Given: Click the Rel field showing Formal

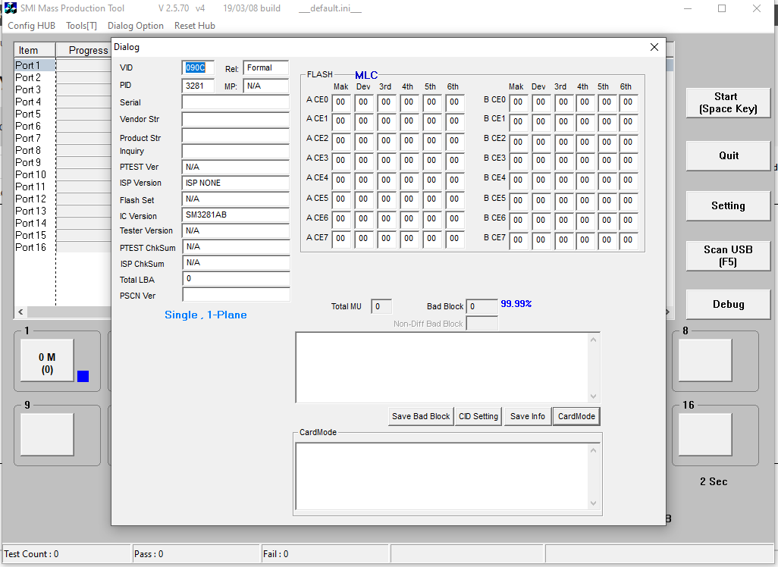Looking at the screenshot, I should [266, 67].
